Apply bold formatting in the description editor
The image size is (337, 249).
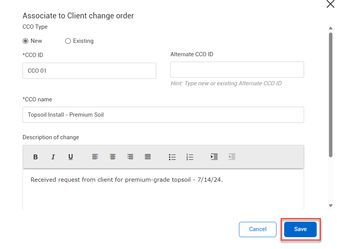35,157
